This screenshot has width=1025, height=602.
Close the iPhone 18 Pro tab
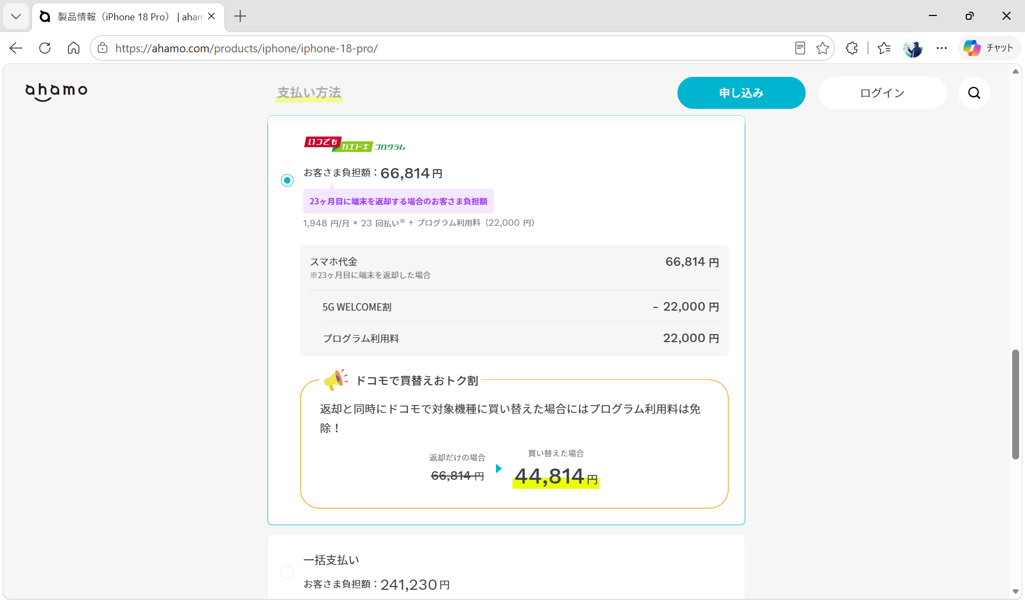(211, 17)
